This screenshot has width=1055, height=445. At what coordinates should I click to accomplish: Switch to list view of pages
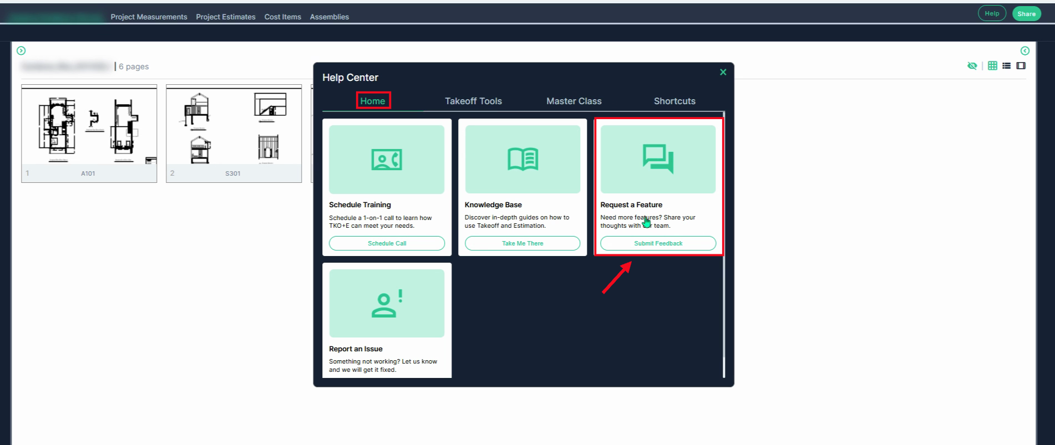1006,65
